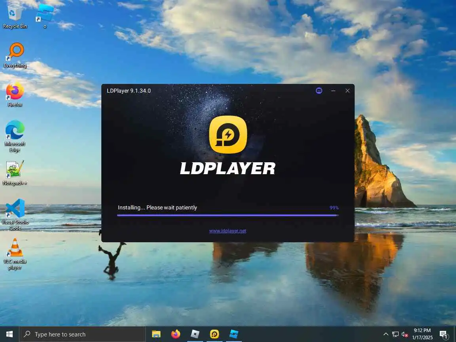Open File Explorer from the taskbar

[x=156, y=334]
